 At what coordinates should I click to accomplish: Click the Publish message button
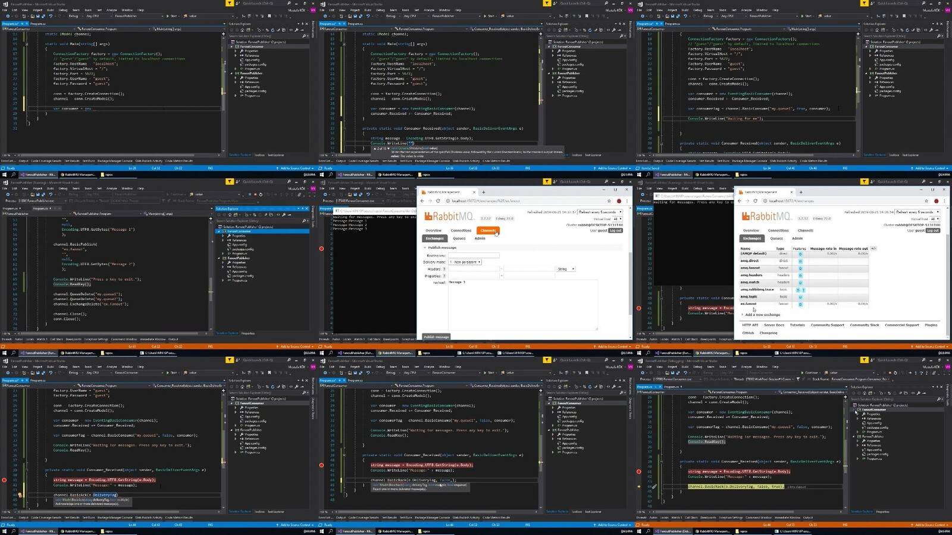[436, 337]
